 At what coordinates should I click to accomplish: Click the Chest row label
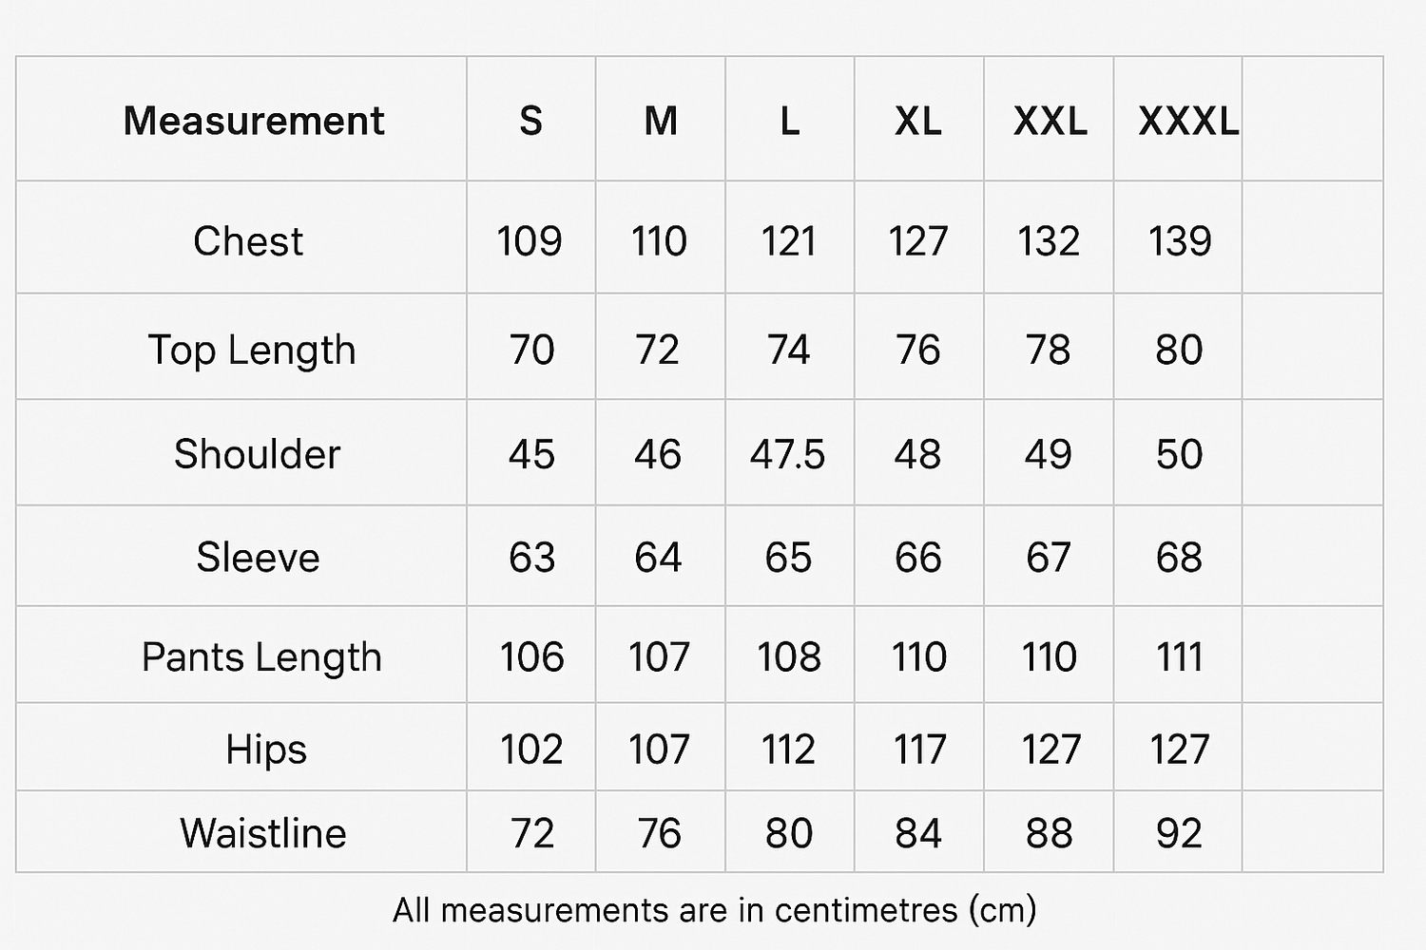(x=248, y=240)
